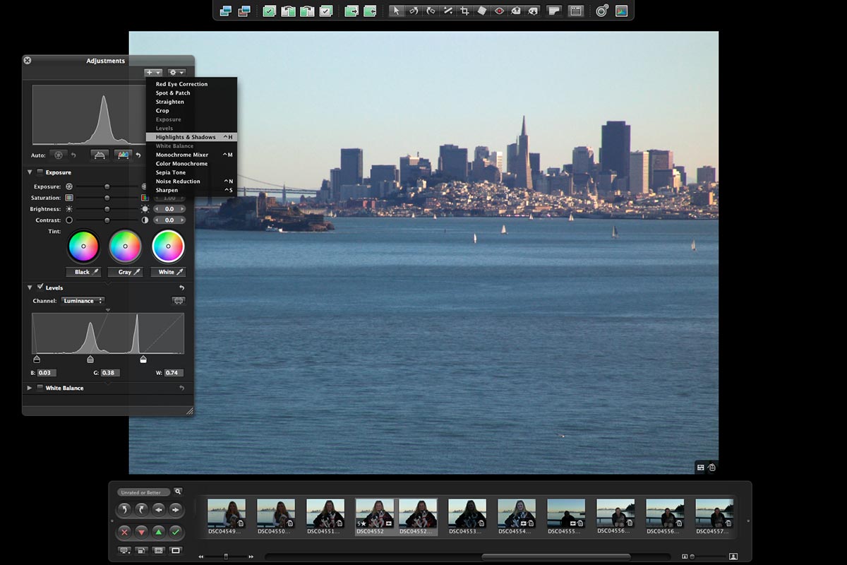Viewport: 847px width, 565px height.
Task: Expand the White Balance section
Action: 30,388
